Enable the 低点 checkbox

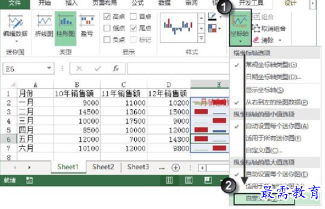coord(107,28)
